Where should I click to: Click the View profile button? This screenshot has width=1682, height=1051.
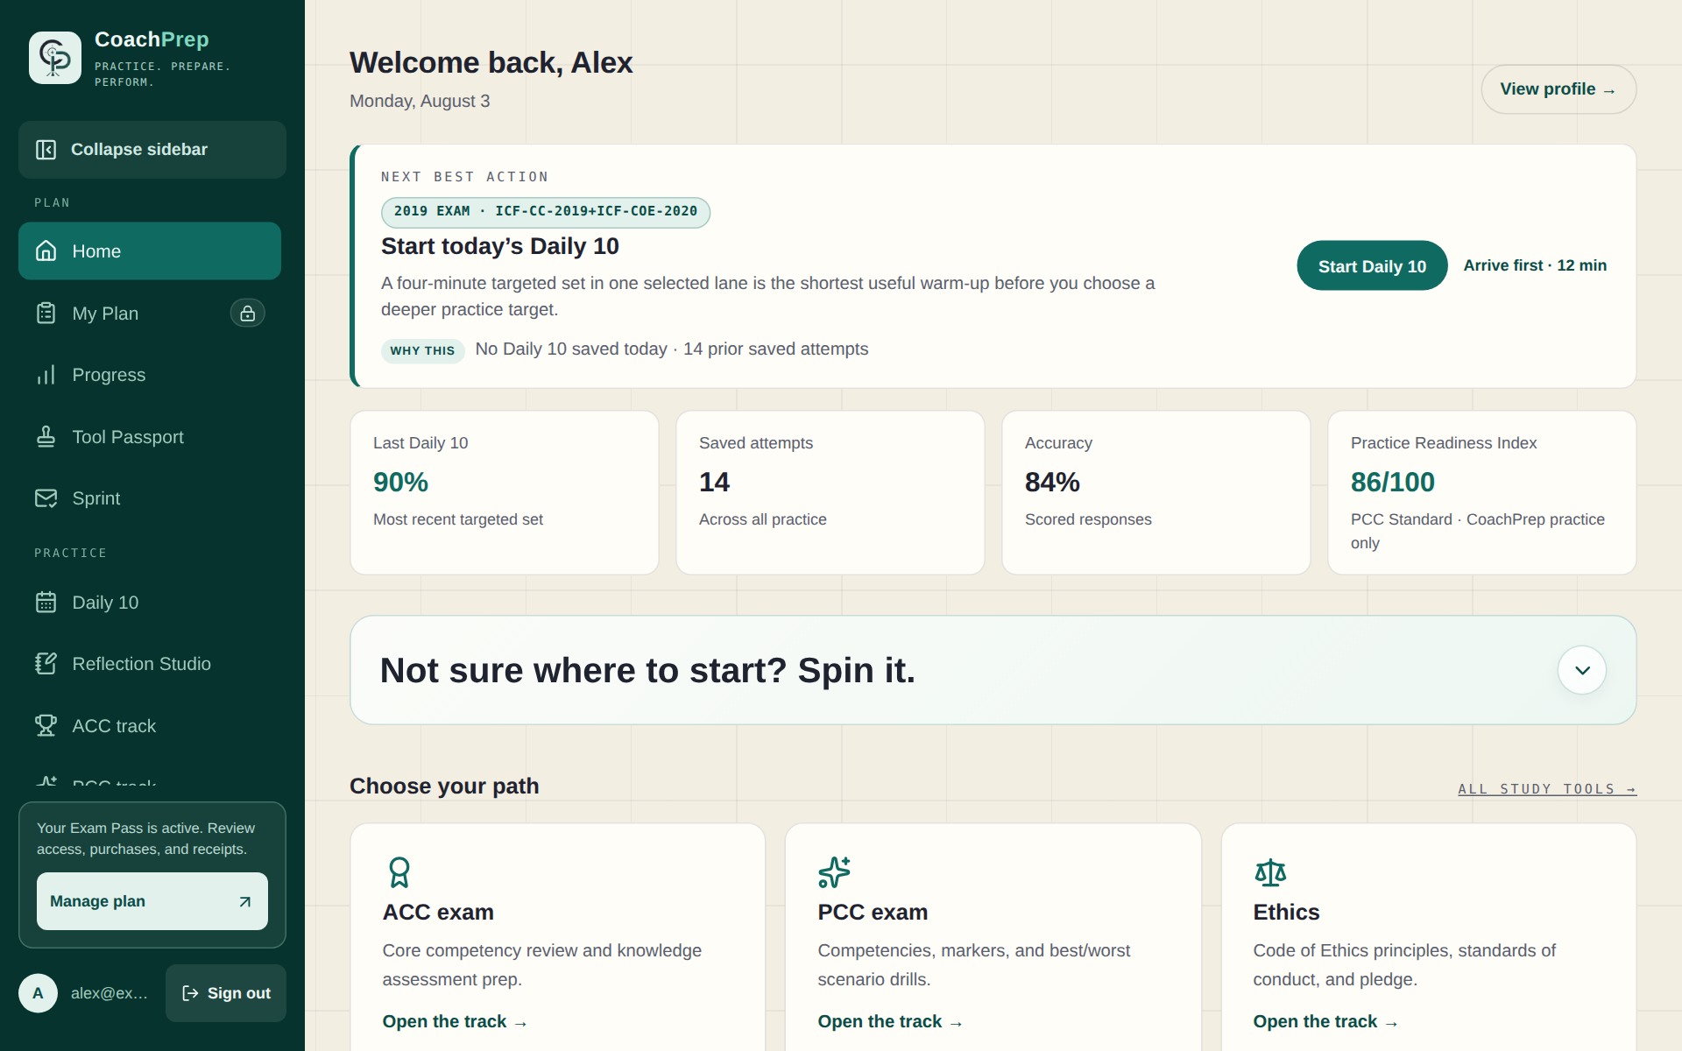[x=1558, y=89]
